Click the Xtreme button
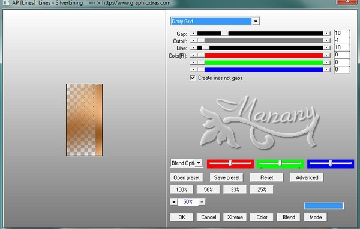The height and width of the screenshot is (229, 360). (235, 217)
